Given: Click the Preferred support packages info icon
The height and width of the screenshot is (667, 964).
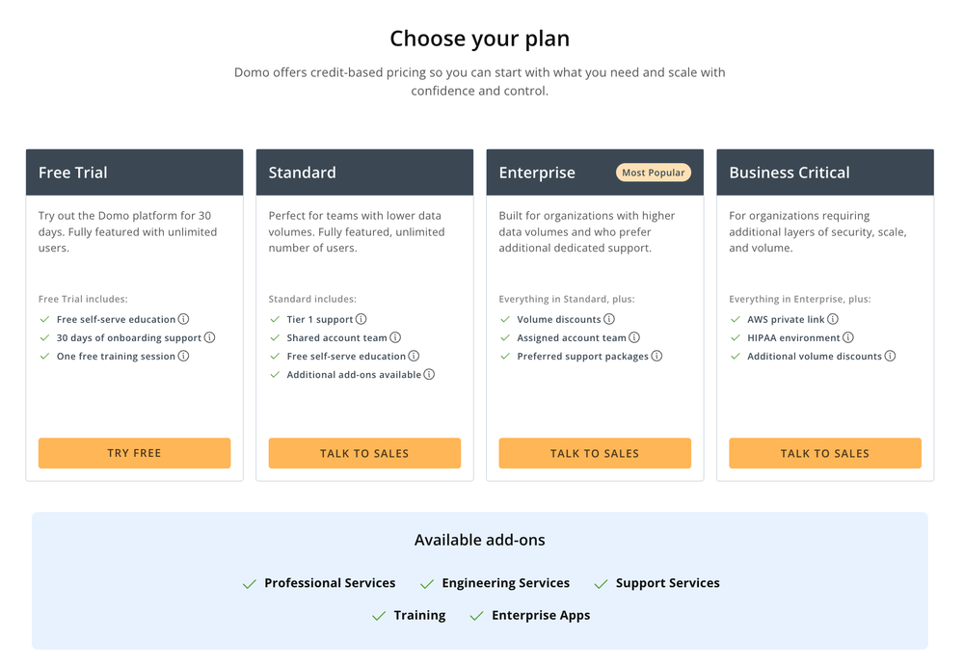Looking at the screenshot, I should click(656, 356).
